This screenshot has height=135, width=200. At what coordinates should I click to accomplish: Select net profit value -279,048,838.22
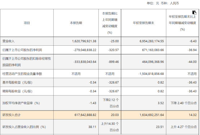pyautogui.click(x=85, y=50)
